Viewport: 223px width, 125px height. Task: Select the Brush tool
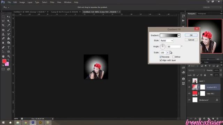(x=8, y=30)
